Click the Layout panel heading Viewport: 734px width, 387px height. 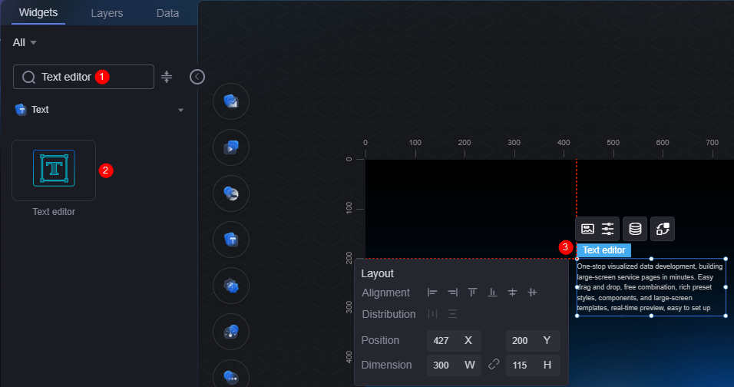coord(377,274)
